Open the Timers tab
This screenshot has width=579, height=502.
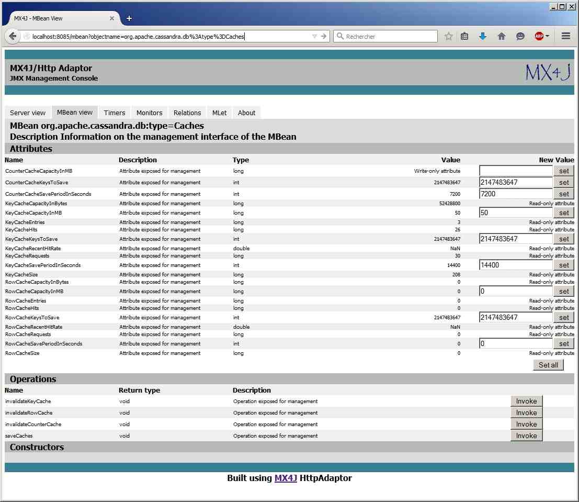coord(115,113)
